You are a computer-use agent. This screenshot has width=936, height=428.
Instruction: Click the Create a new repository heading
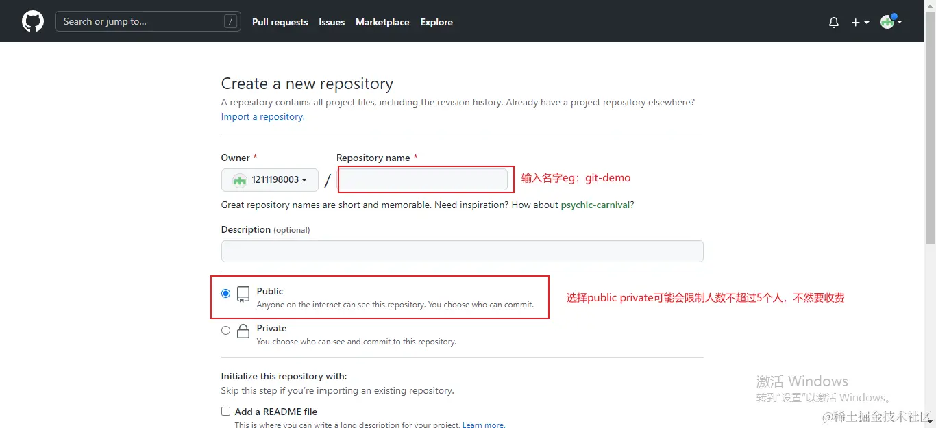pos(307,84)
